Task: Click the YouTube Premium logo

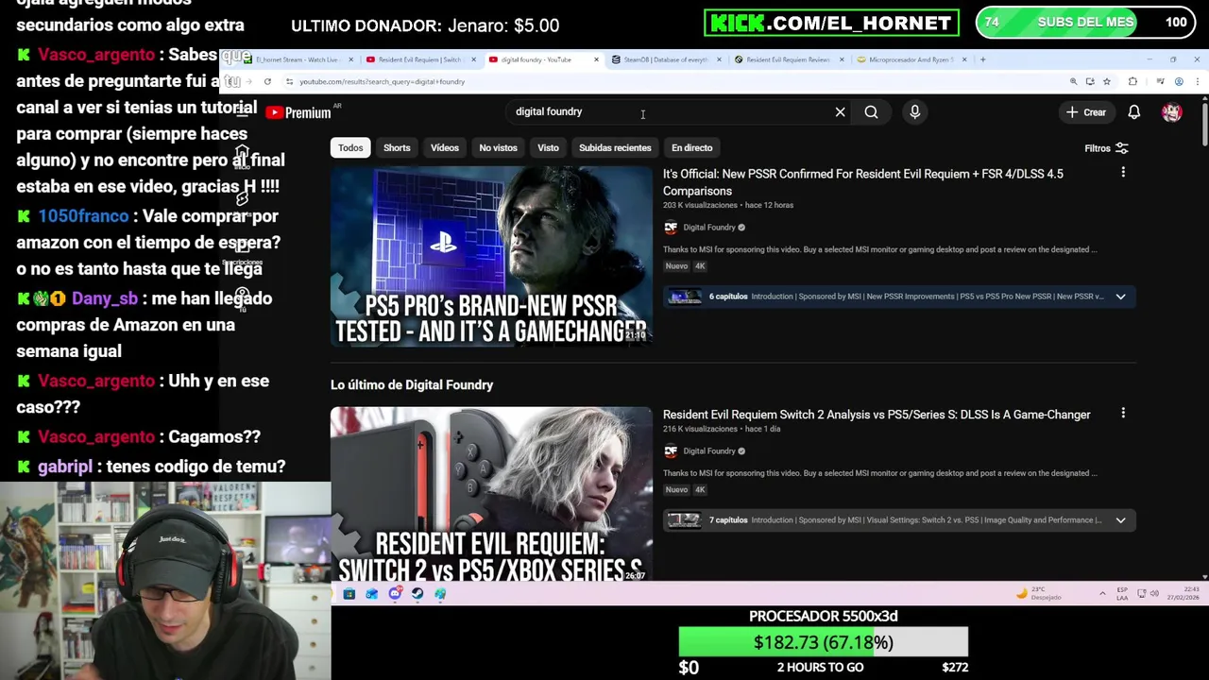Action: click(x=298, y=112)
